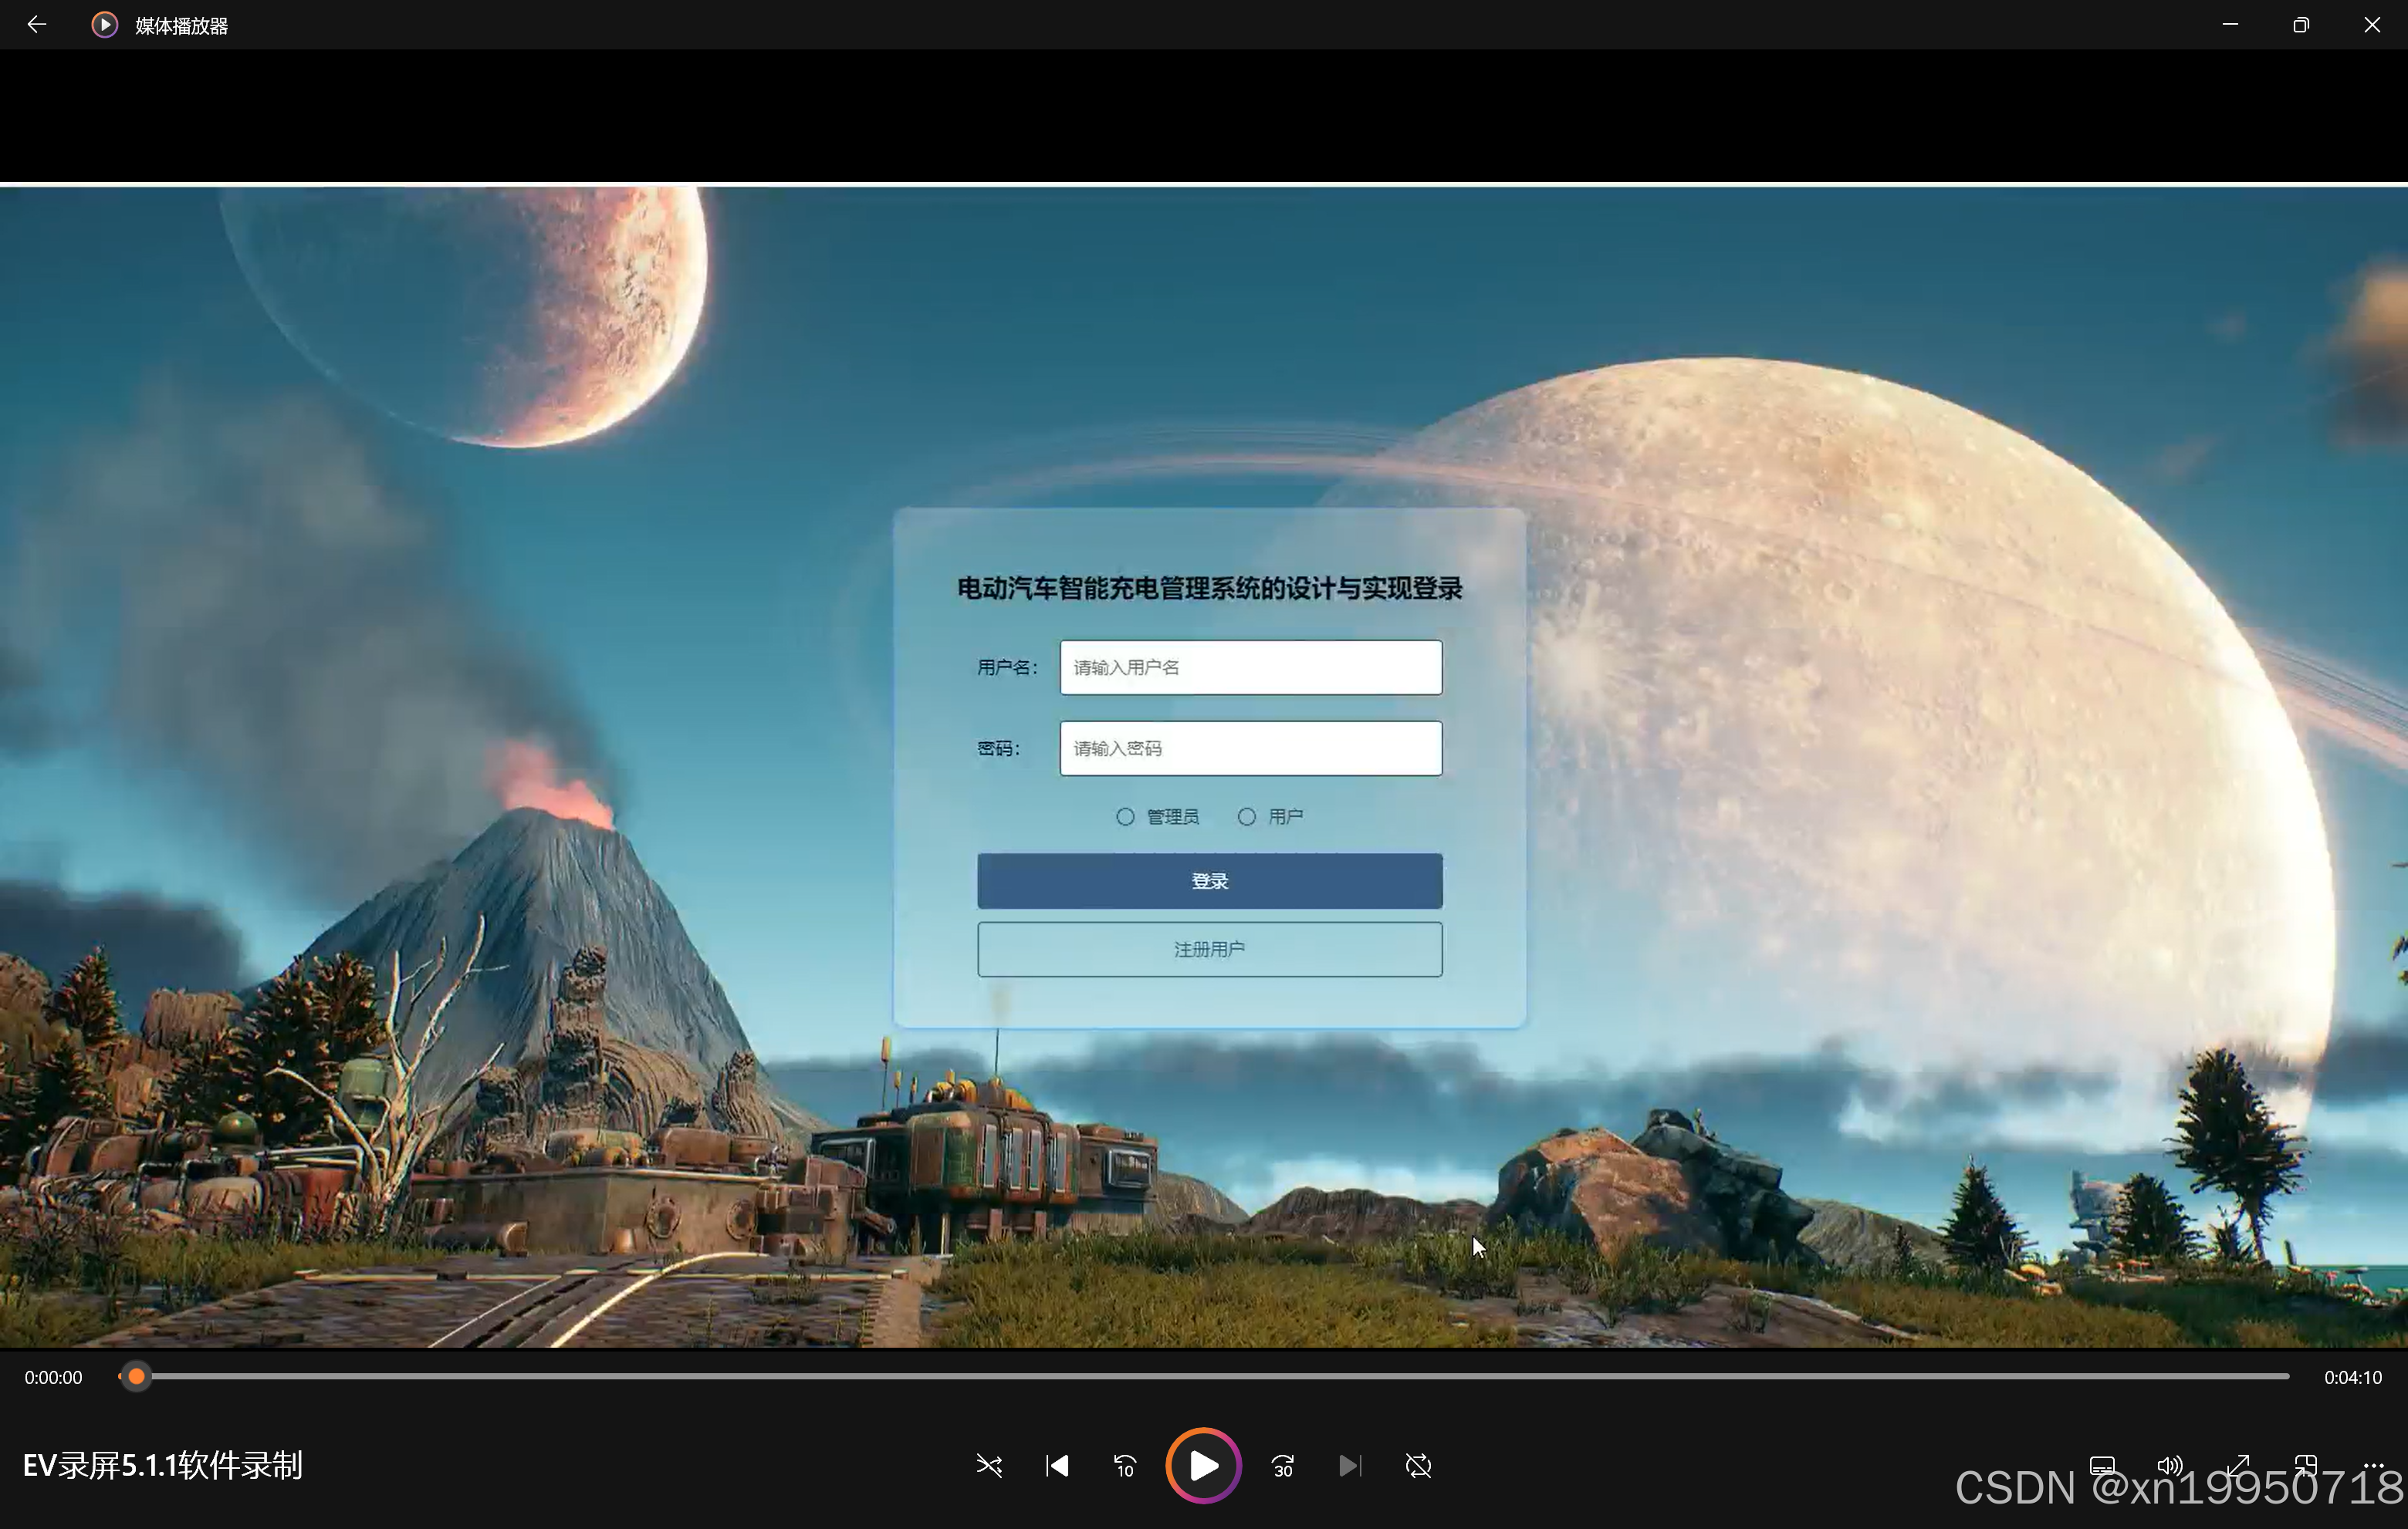Image resolution: width=2408 pixels, height=1529 pixels.
Task: Click the title EV录屏5.1.1软件录制
Action: click(163, 1466)
